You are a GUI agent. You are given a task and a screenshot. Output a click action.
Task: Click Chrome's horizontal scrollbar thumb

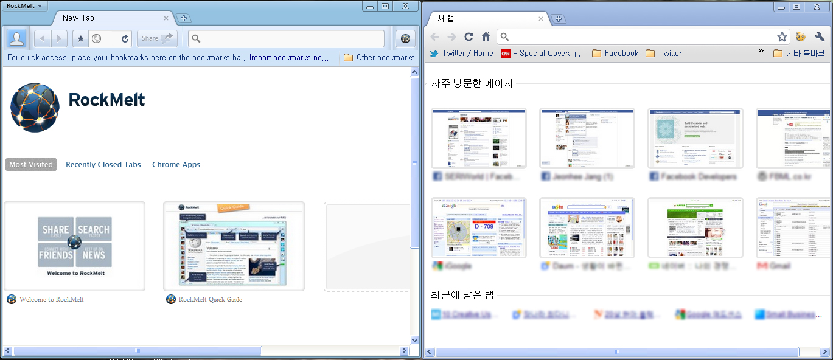pyautogui.click(x=617, y=352)
